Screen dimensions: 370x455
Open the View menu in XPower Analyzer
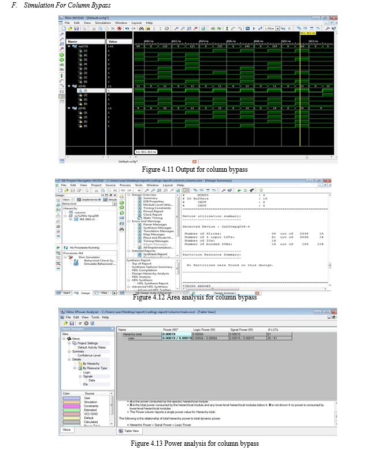tap(85, 317)
